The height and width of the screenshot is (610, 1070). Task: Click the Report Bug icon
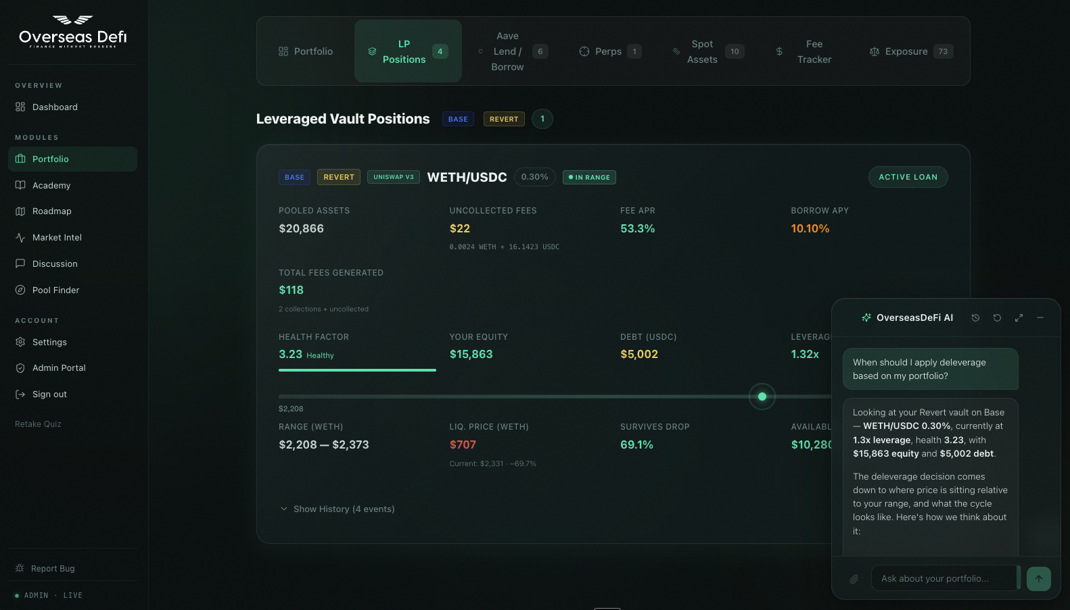20,568
